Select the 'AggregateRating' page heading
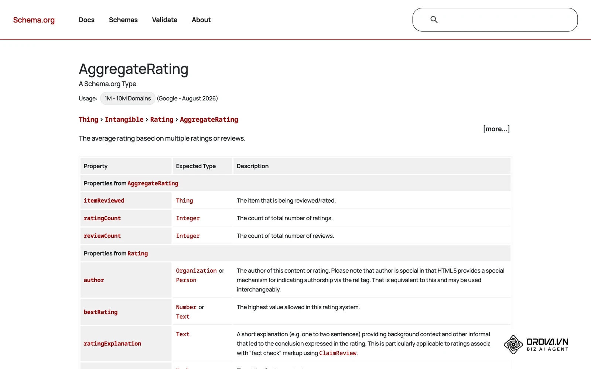591x369 pixels. tap(134, 69)
